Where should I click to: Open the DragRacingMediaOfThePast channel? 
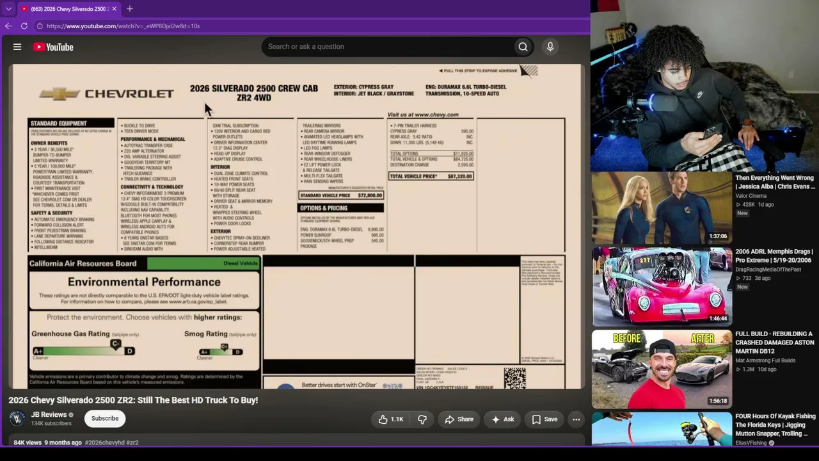point(768,270)
